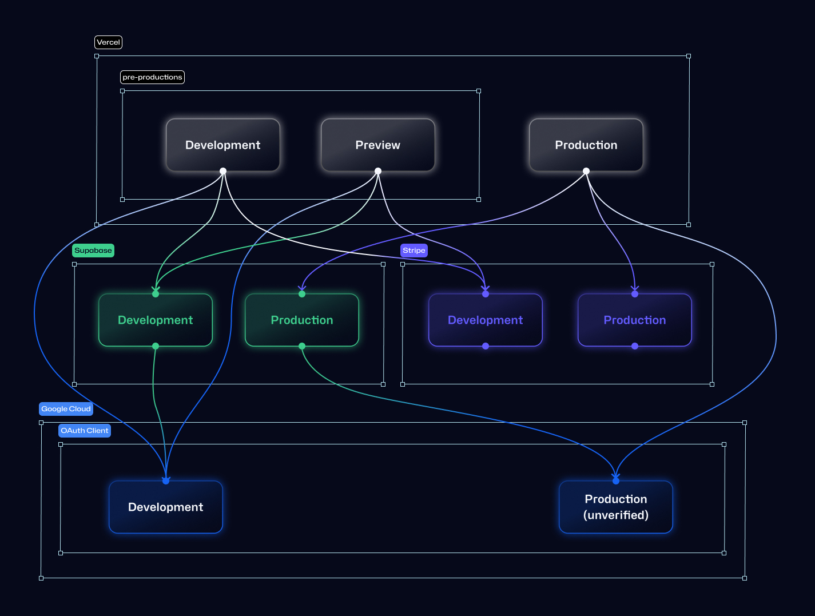Select the Google Cloud frame label
815x616 pixels.
tap(66, 408)
